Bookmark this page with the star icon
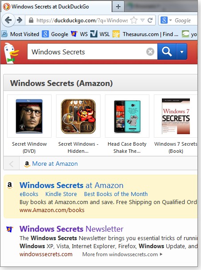Screen dimensions: 201x270 coord(134,20)
